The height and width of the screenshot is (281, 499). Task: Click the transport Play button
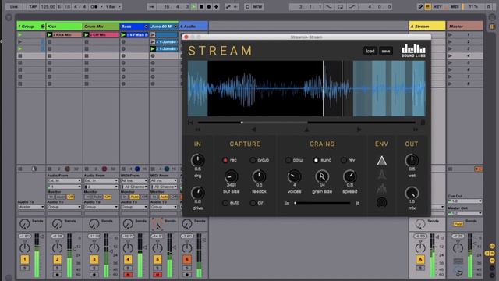pos(193,7)
